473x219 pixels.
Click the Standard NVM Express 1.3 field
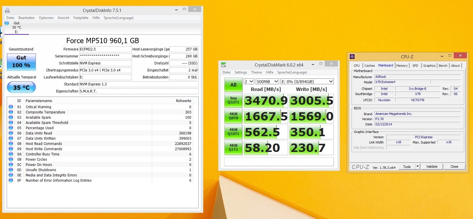pyautogui.click(x=139, y=84)
